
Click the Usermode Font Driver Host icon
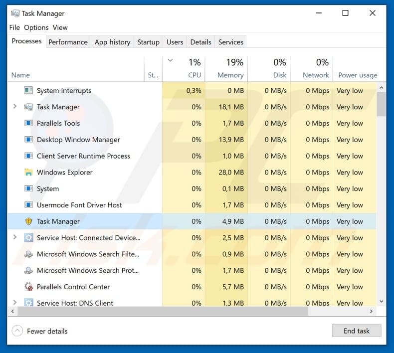coord(28,205)
